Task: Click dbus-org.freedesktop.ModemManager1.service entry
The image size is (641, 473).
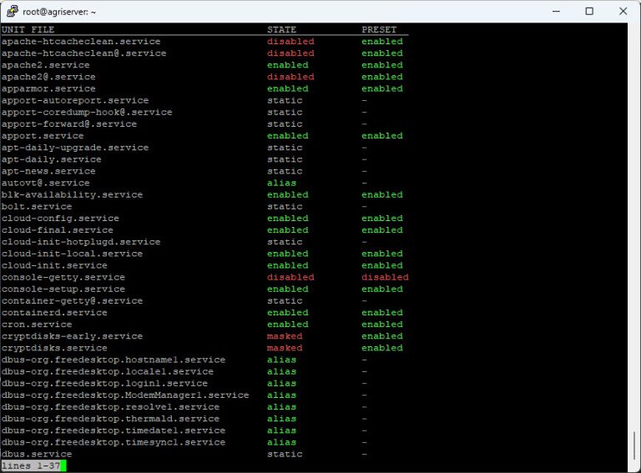Action: click(125, 395)
